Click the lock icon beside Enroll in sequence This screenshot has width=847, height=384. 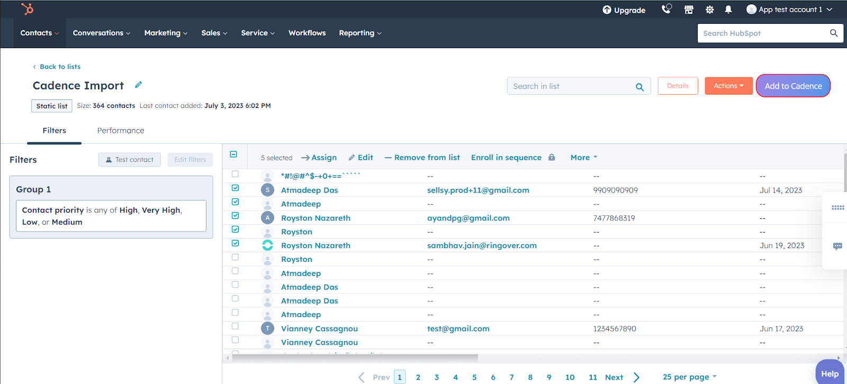click(552, 157)
